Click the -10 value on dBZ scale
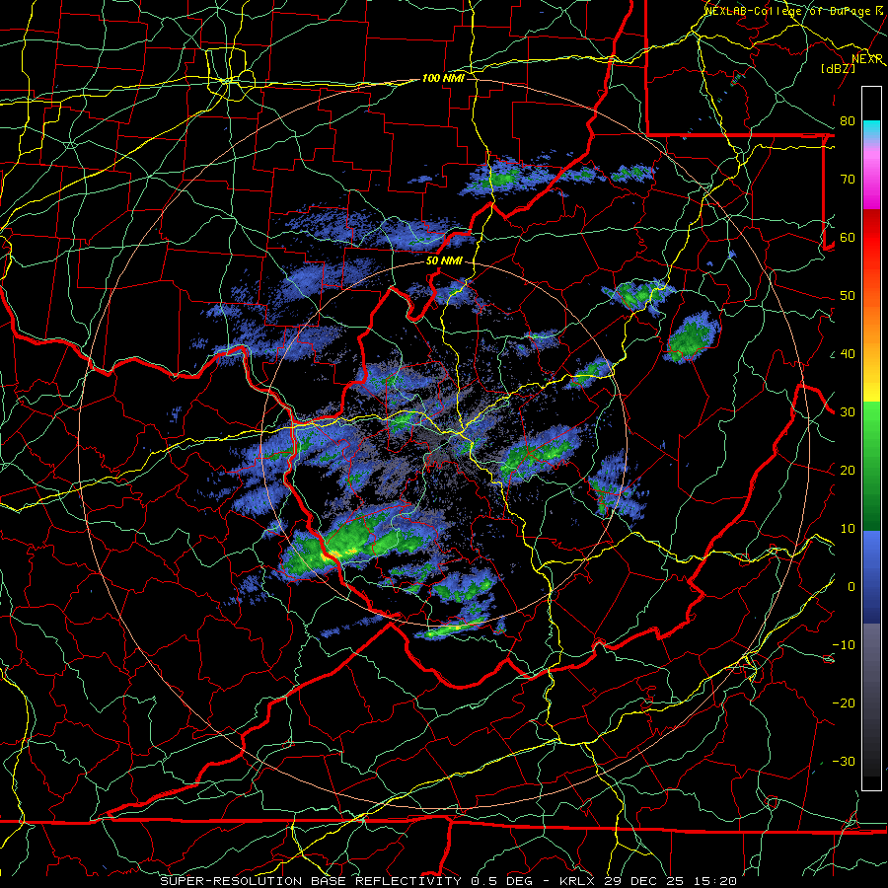 coord(844,645)
